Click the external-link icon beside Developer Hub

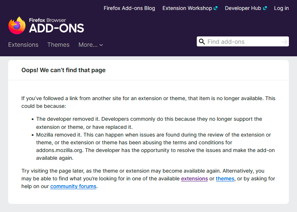(x=265, y=8)
